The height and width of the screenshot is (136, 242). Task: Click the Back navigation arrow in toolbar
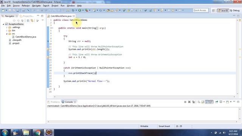[173, 10]
